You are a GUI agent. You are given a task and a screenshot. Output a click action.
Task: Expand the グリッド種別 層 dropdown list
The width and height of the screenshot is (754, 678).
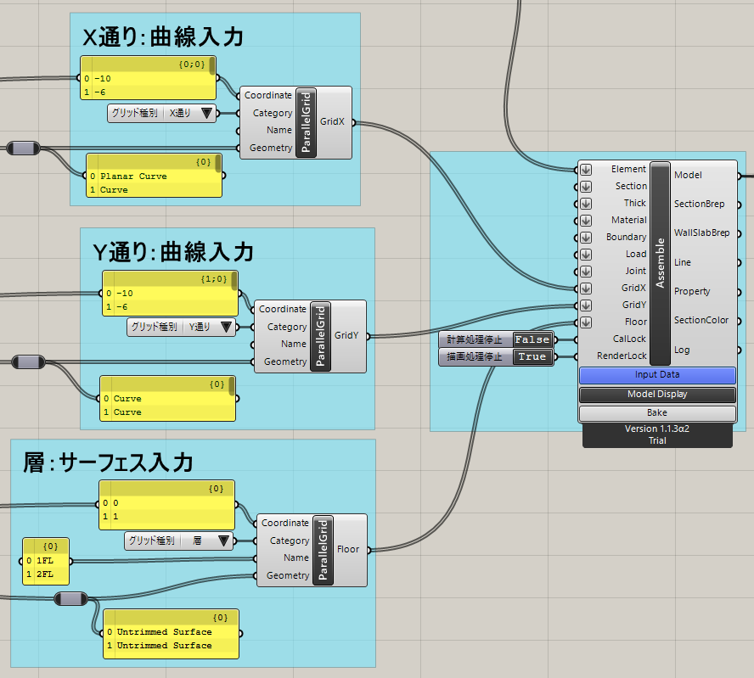click(x=223, y=541)
